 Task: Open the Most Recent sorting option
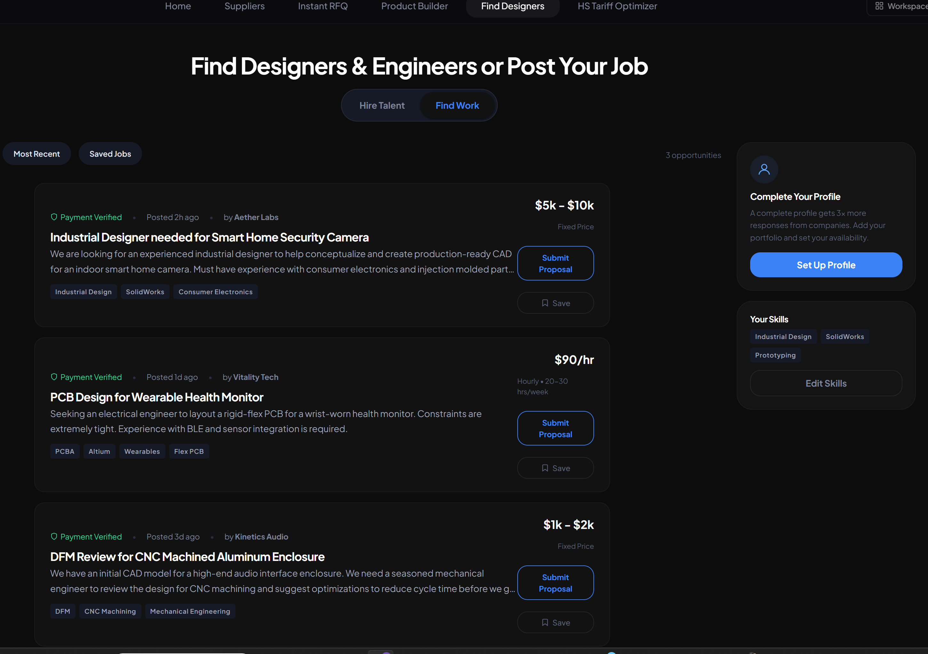tap(36, 154)
